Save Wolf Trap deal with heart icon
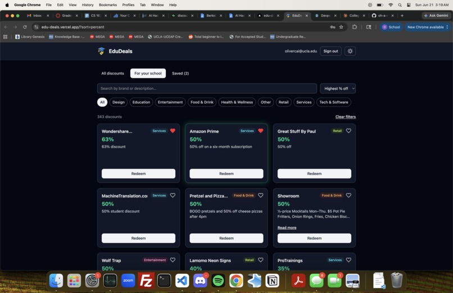The height and width of the screenshot is (293, 453). [173, 260]
